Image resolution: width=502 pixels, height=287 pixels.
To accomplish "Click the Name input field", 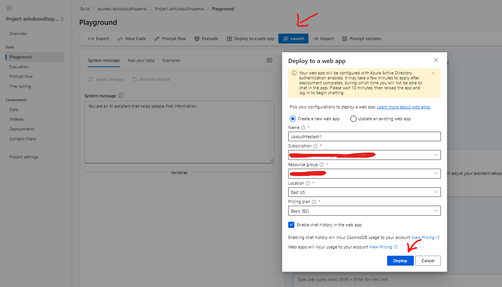I will [x=365, y=137].
